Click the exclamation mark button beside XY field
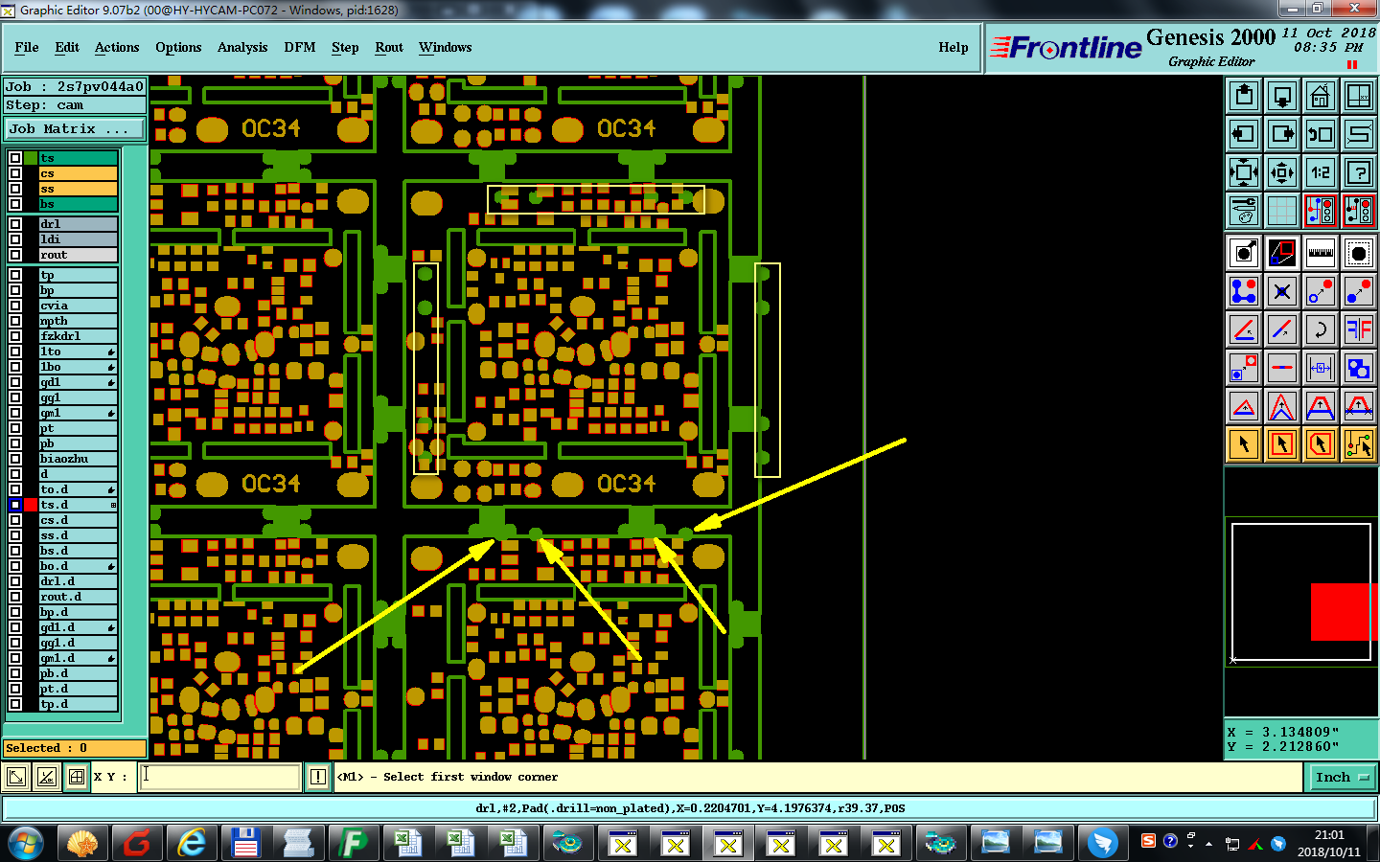This screenshot has height=862, width=1380. (x=318, y=777)
